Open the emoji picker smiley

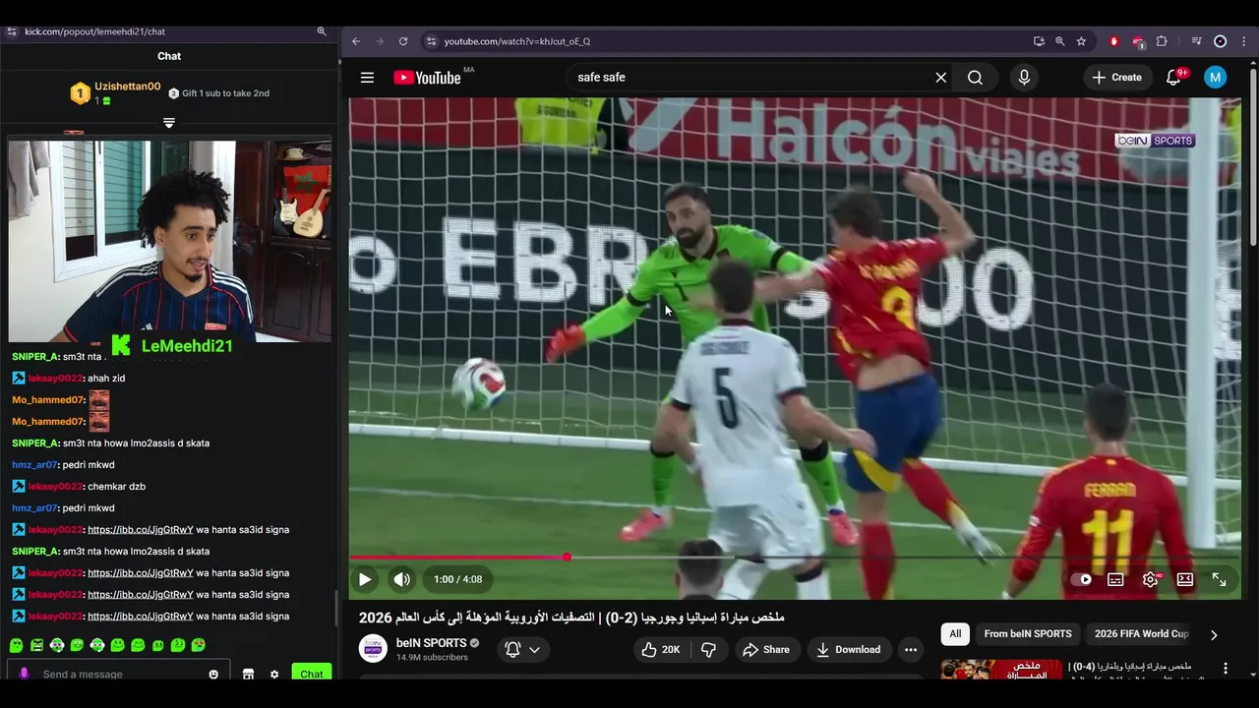tap(213, 675)
